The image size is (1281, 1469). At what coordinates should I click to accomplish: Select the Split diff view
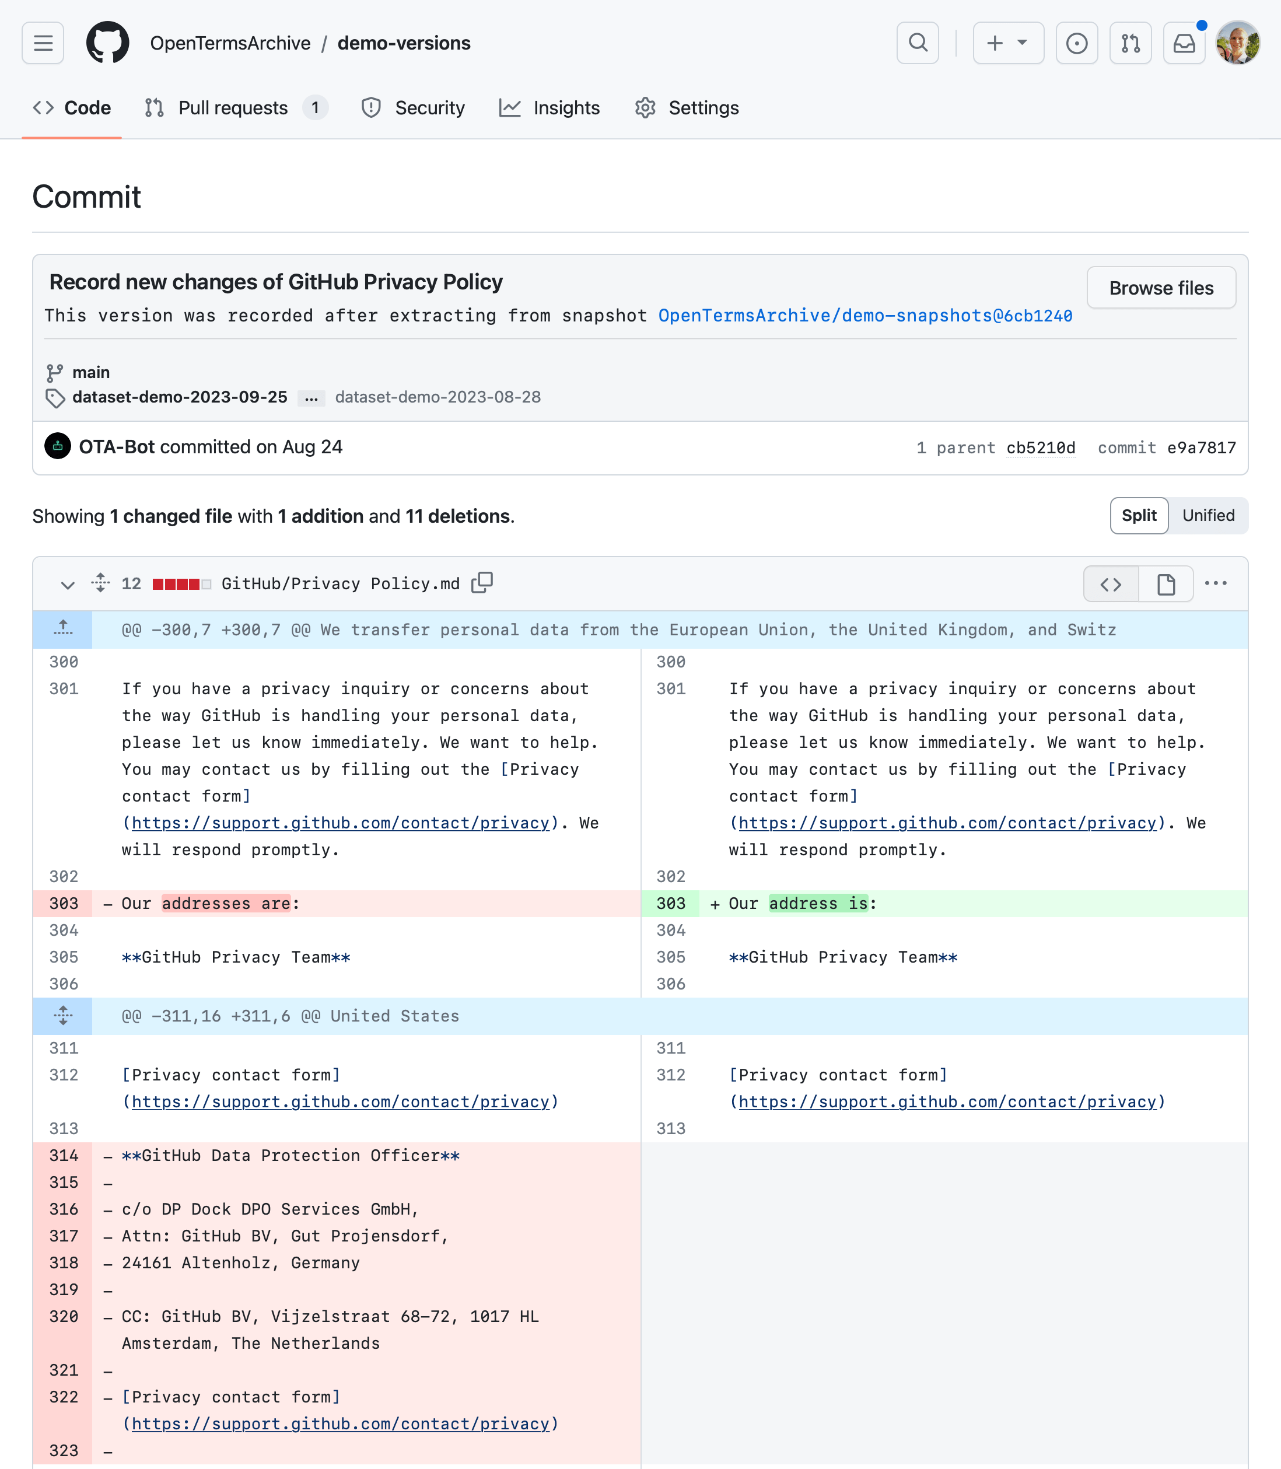(x=1139, y=515)
